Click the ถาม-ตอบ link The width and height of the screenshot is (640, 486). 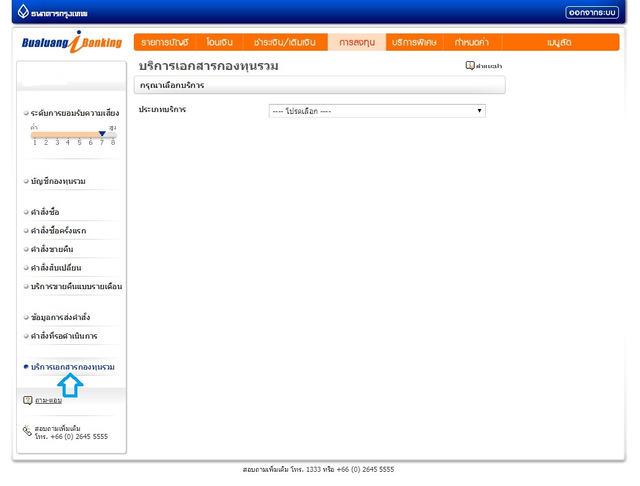coord(48,401)
